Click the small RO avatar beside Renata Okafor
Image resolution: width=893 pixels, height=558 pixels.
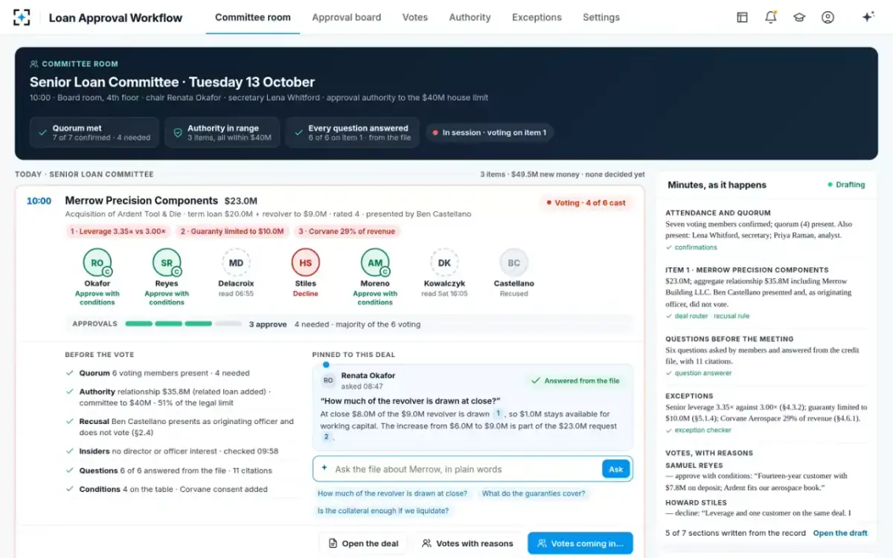click(328, 380)
